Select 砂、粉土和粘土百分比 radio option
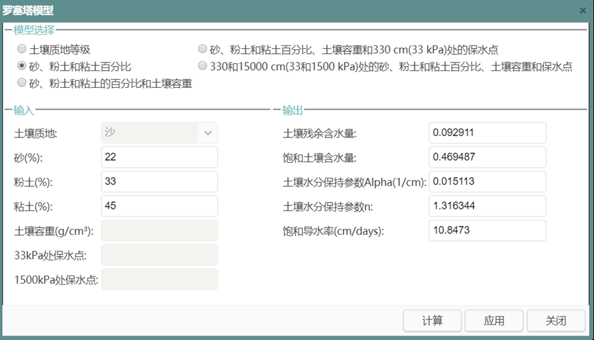Screen dimensions: 594x340 tap(22, 66)
